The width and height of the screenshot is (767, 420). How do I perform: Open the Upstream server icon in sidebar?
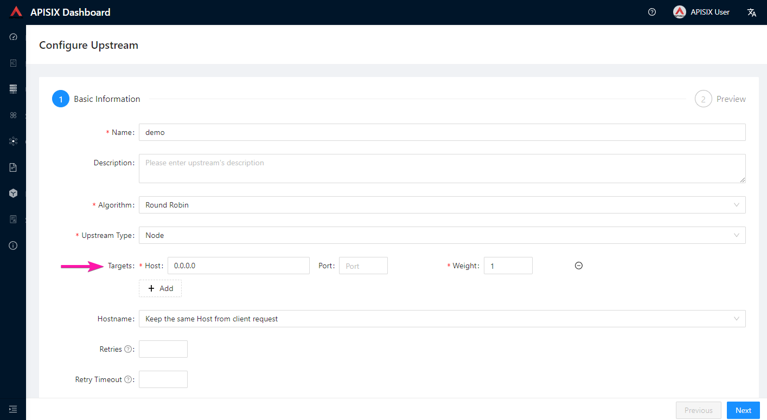[x=14, y=89]
